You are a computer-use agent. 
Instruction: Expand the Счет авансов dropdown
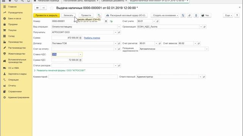point(195,43)
